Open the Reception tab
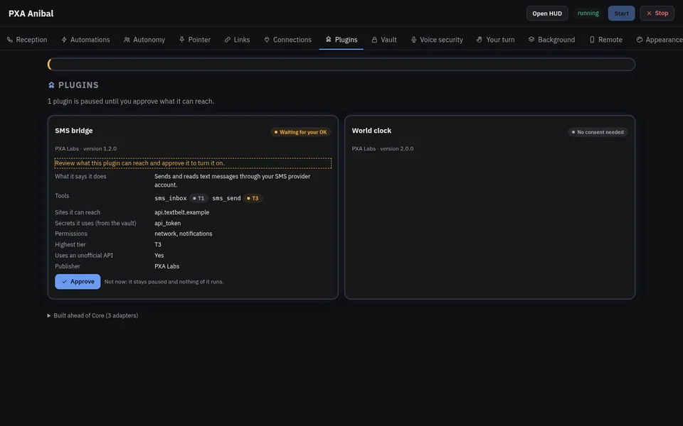 click(x=27, y=40)
